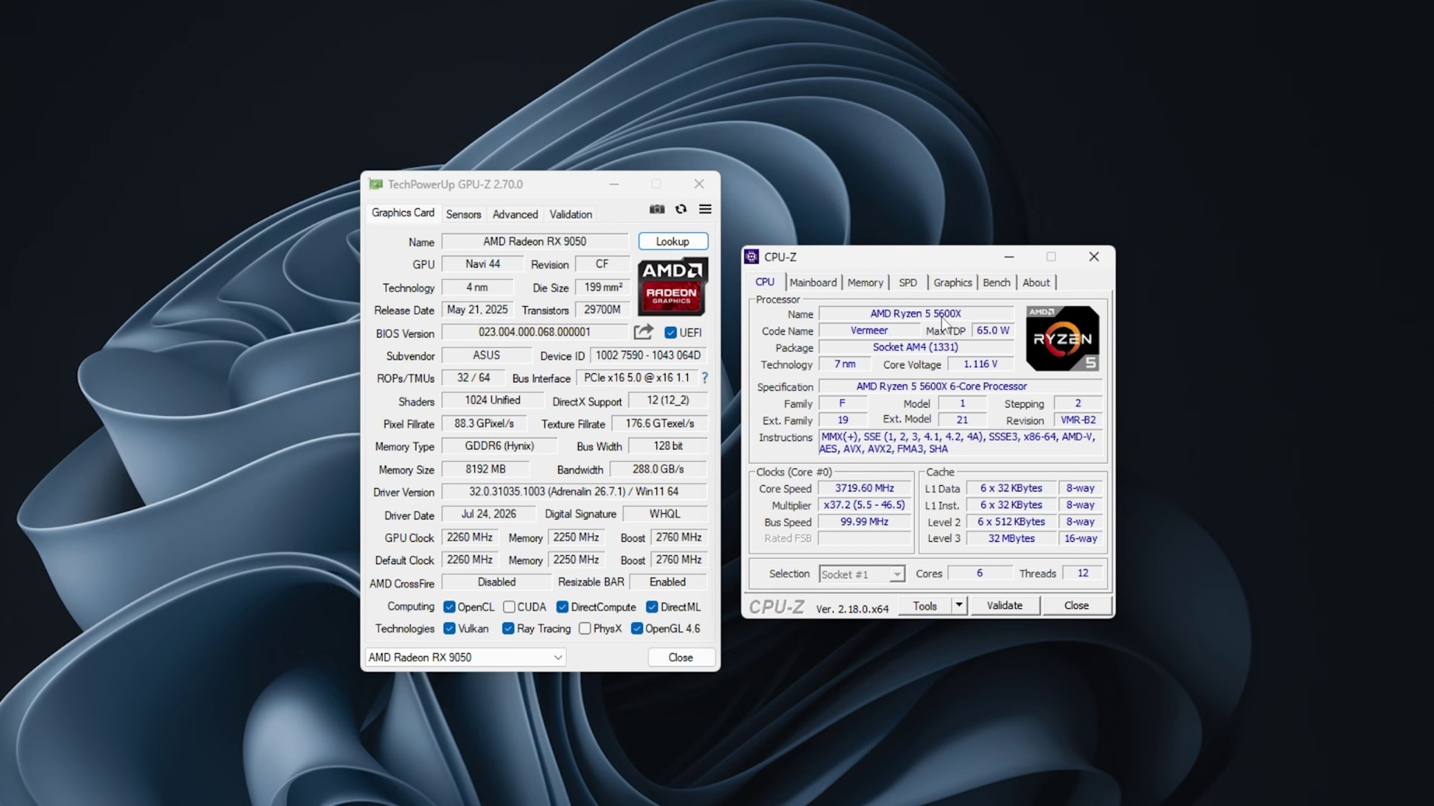Toggle the OpenGL 4.6 checkbox
This screenshot has height=806, width=1434.
[637, 629]
